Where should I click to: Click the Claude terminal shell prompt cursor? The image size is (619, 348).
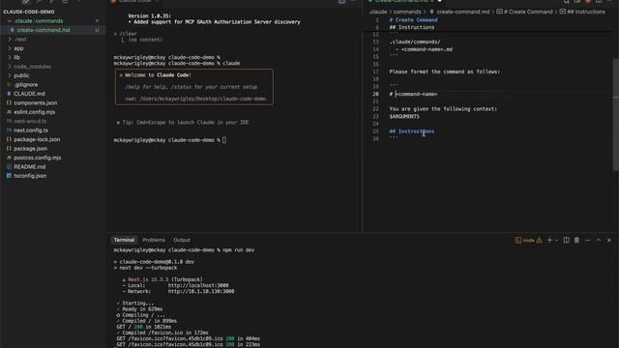[x=224, y=140]
